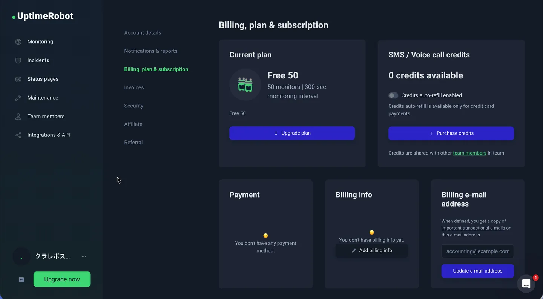This screenshot has width=543, height=299.
Task: Select Security in settings menu
Action: coord(134,106)
